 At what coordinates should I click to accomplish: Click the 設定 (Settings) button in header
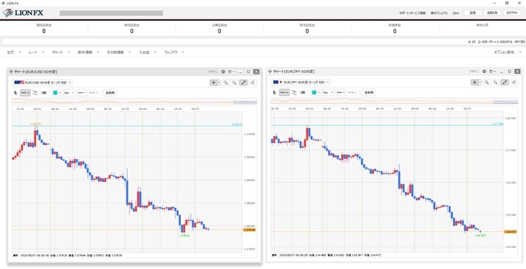coord(473,13)
